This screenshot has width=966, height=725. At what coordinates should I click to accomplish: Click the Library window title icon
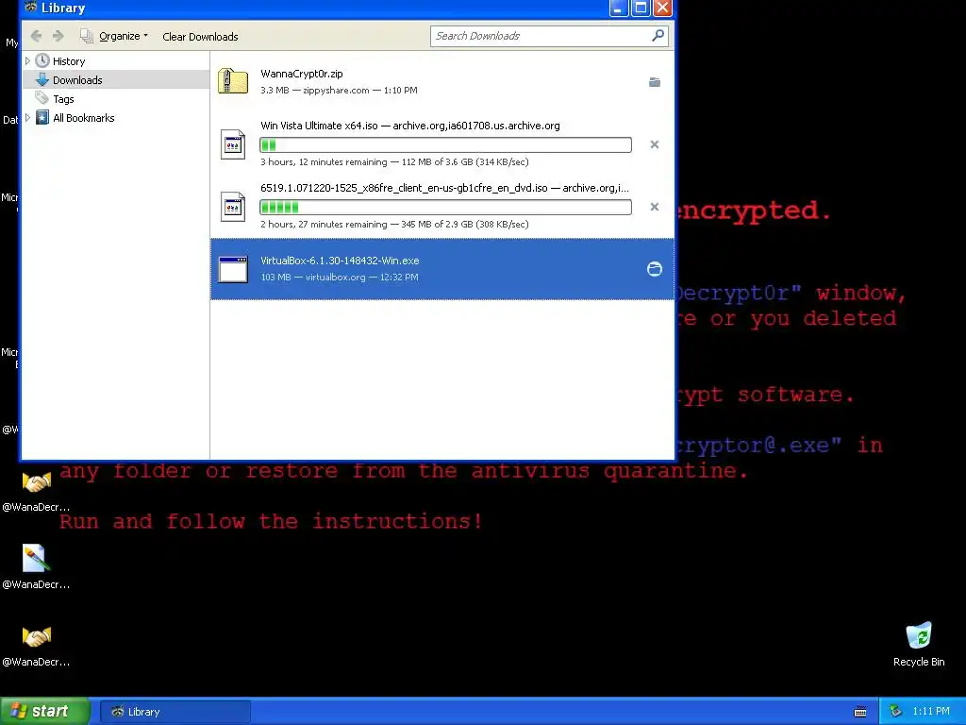click(30, 8)
